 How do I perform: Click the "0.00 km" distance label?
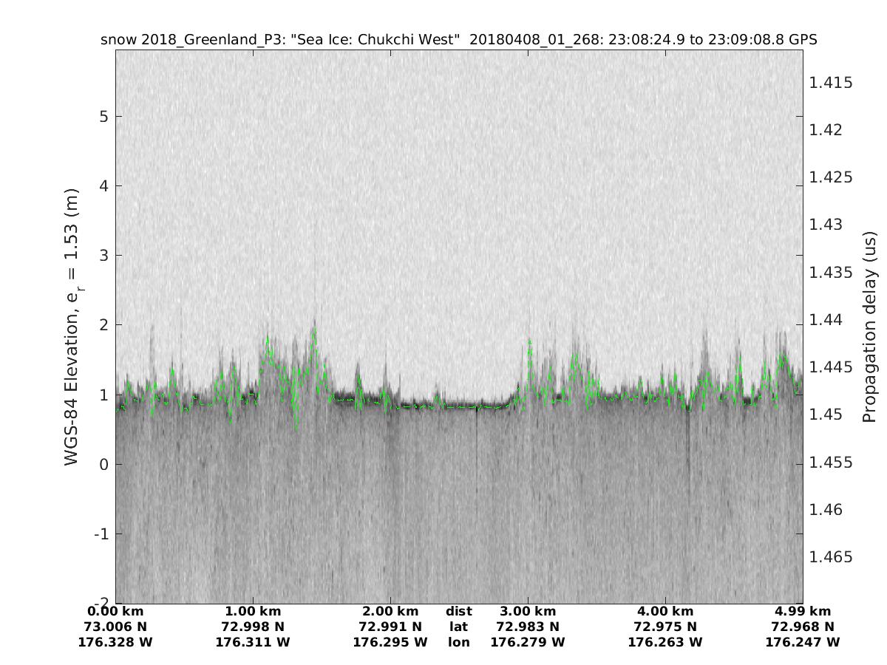(115, 612)
